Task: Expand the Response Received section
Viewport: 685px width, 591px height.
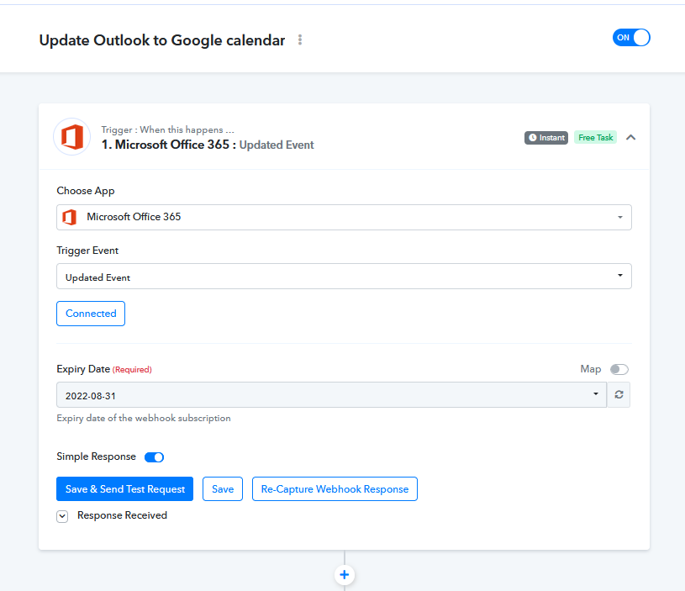Action: tap(62, 516)
